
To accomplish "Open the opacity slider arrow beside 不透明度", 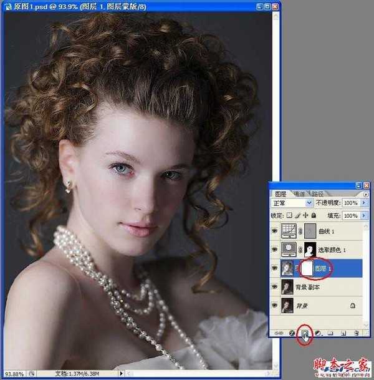I will coord(364,203).
